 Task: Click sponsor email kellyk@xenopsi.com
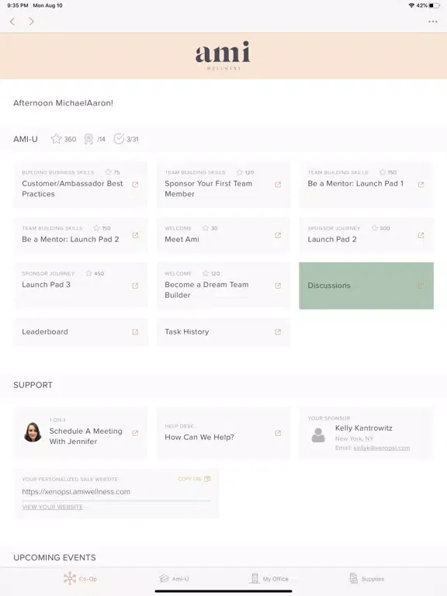click(x=382, y=448)
